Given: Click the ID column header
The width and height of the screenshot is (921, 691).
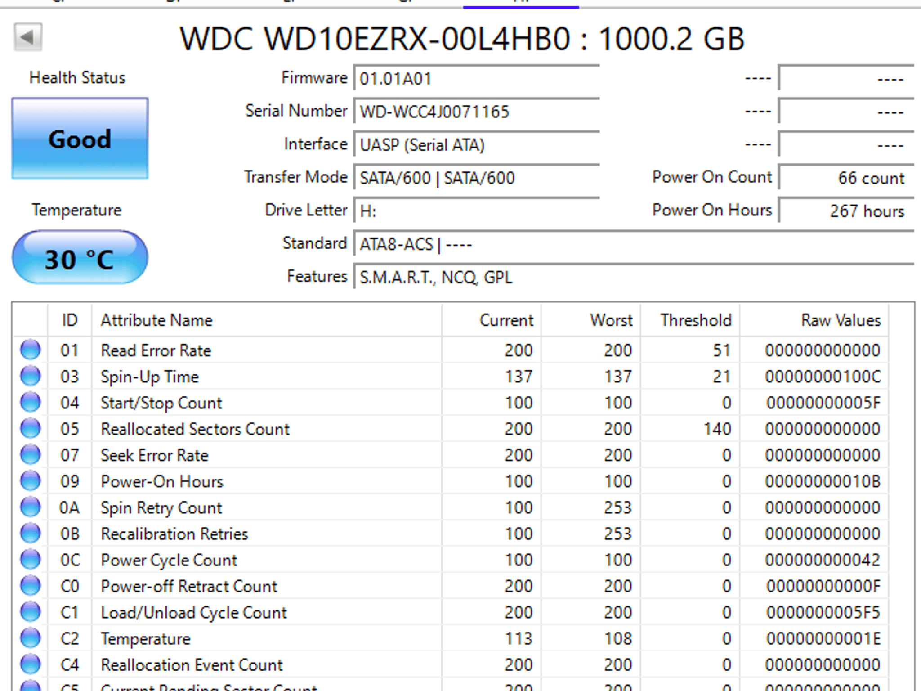Looking at the screenshot, I should pos(70,320).
